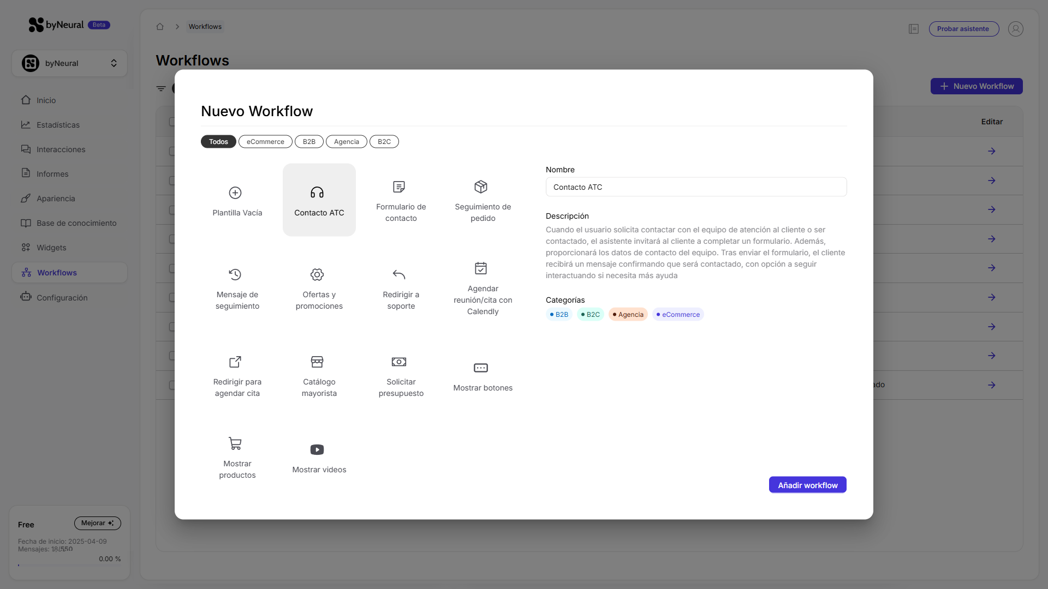The height and width of the screenshot is (589, 1048).
Task: Click the Nombre input field
Action: click(x=696, y=187)
